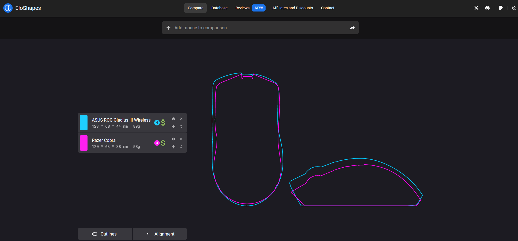518x241 pixels.
Task: Hide the Razer Cobra outline
Action: tap(173, 139)
